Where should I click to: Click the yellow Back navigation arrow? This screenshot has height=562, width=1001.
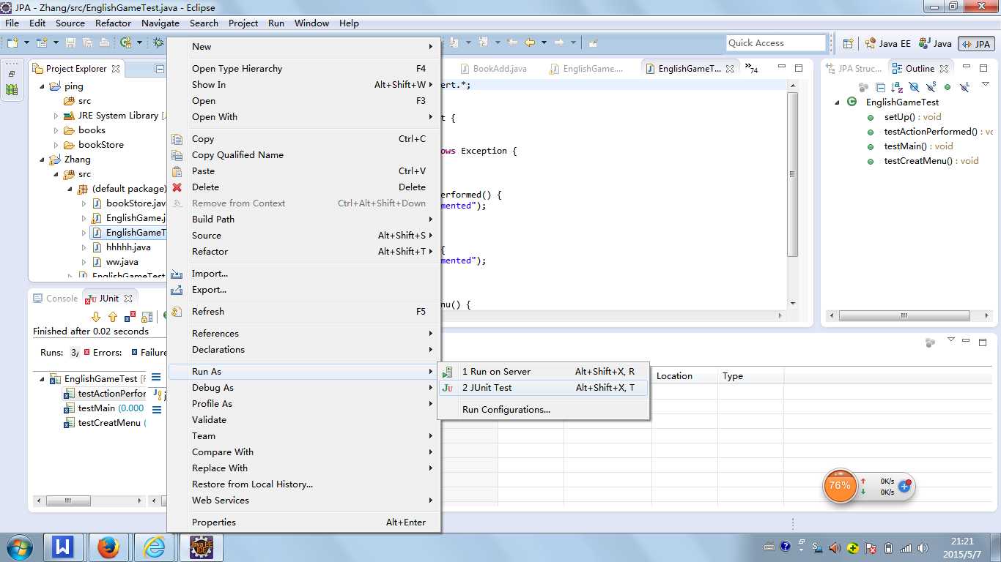[529, 43]
